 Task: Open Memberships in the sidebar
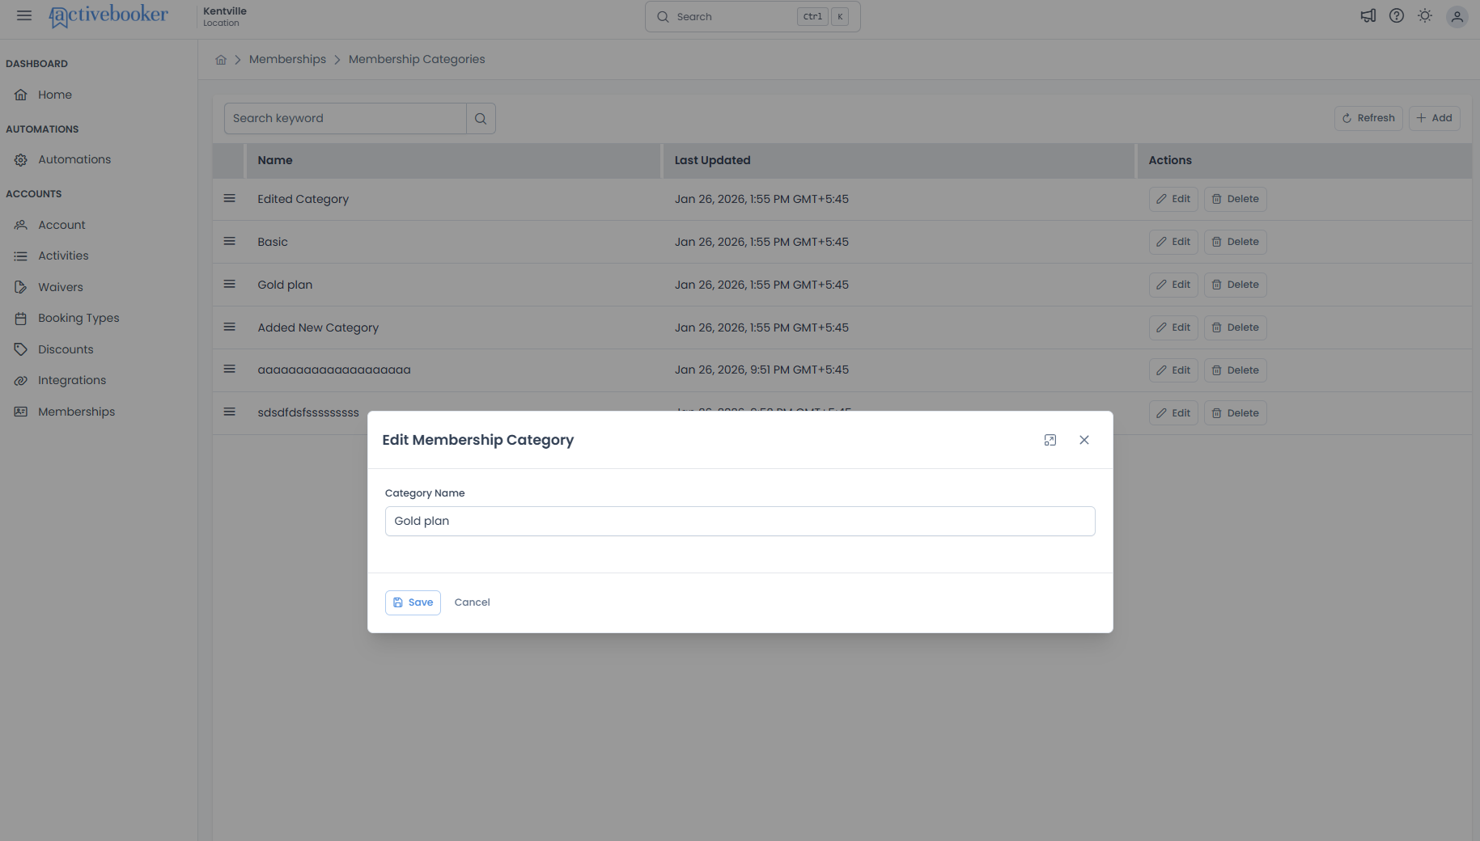(x=76, y=412)
